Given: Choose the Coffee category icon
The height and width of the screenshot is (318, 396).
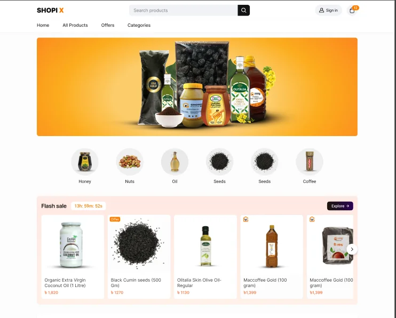Looking at the screenshot, I should pyautogui.click(x=310, y=162).
